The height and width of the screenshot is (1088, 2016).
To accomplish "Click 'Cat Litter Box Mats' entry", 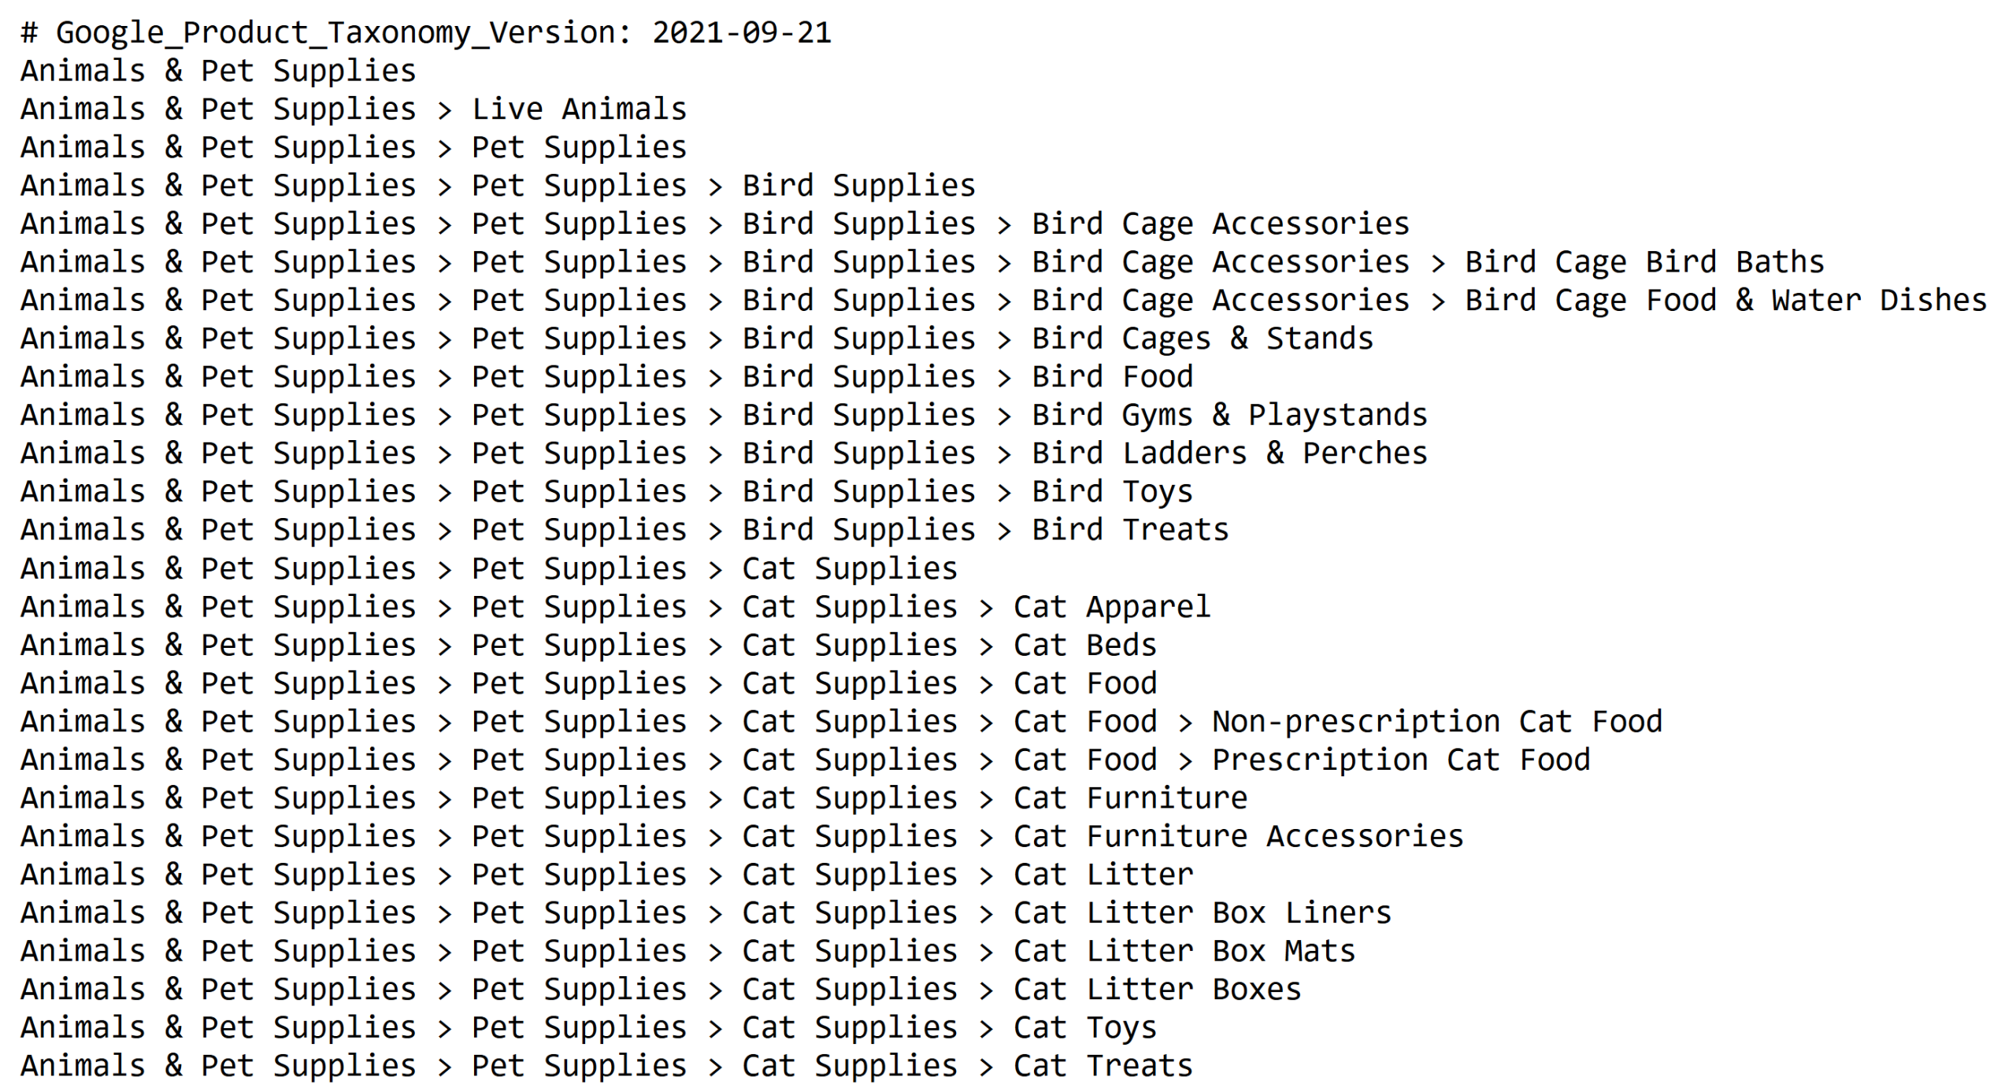I will [1184, 951].
